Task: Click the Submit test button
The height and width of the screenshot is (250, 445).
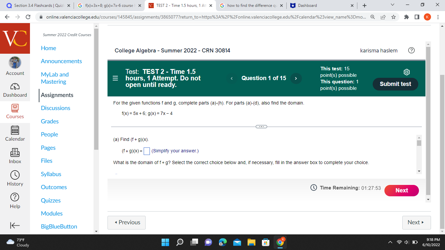Action: (x=395, y=84)
